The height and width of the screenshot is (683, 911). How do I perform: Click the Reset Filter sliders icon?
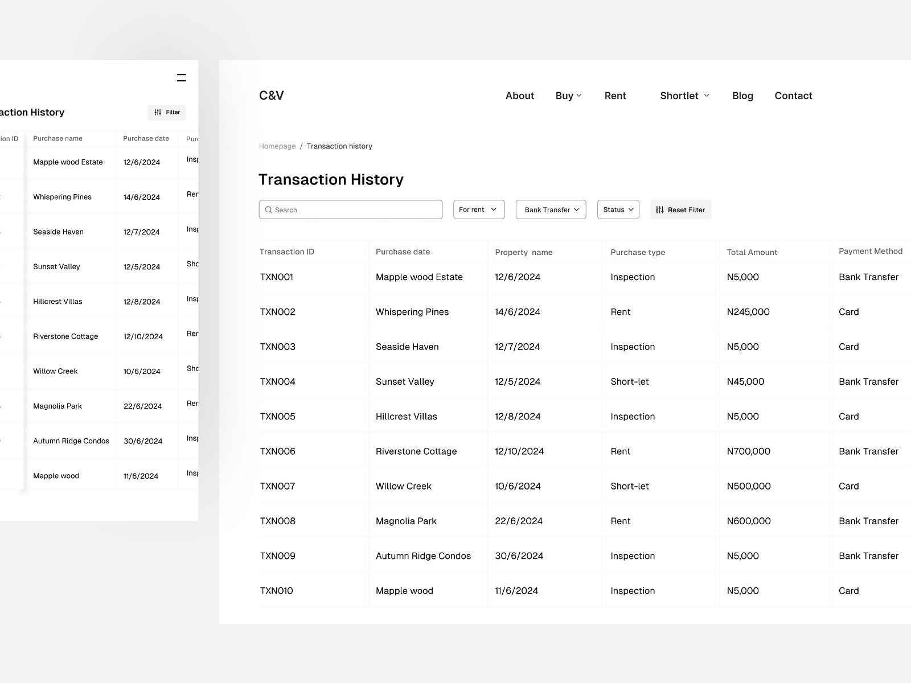click(660, 209)
